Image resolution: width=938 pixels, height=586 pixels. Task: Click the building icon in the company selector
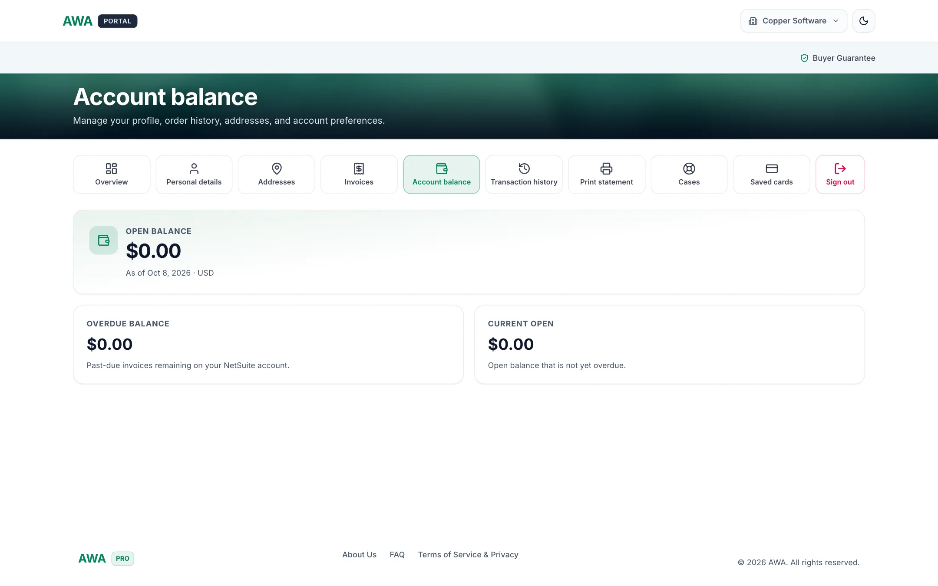pyautogui.click(x=753, y=21)
